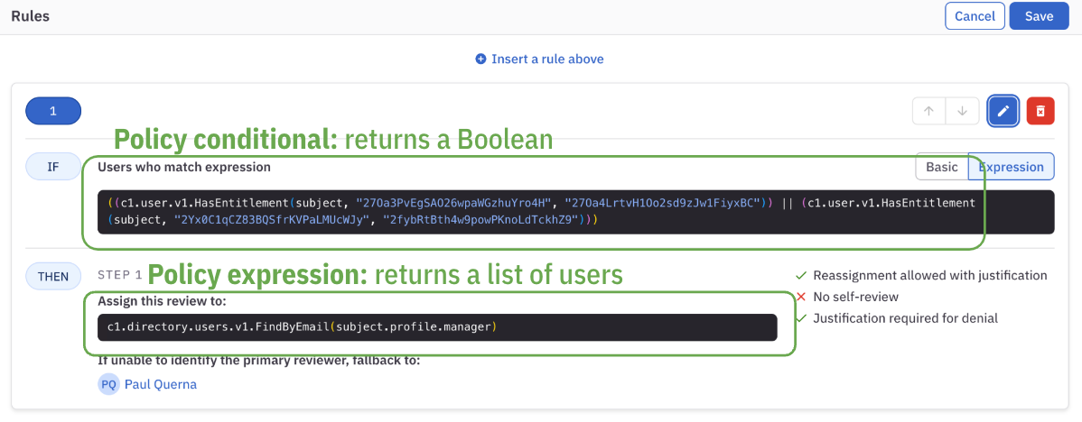
Task: Open Paul Querna fallback reviewer link
Action: tap(160, 384)
